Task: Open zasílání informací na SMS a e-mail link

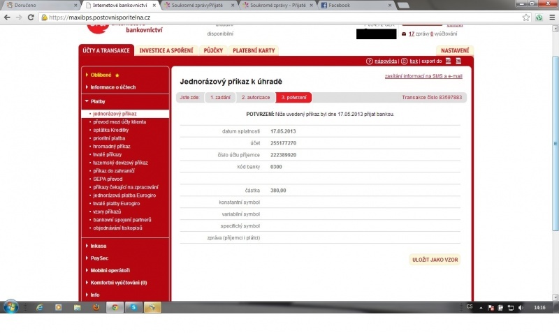Action: point(423,76)
